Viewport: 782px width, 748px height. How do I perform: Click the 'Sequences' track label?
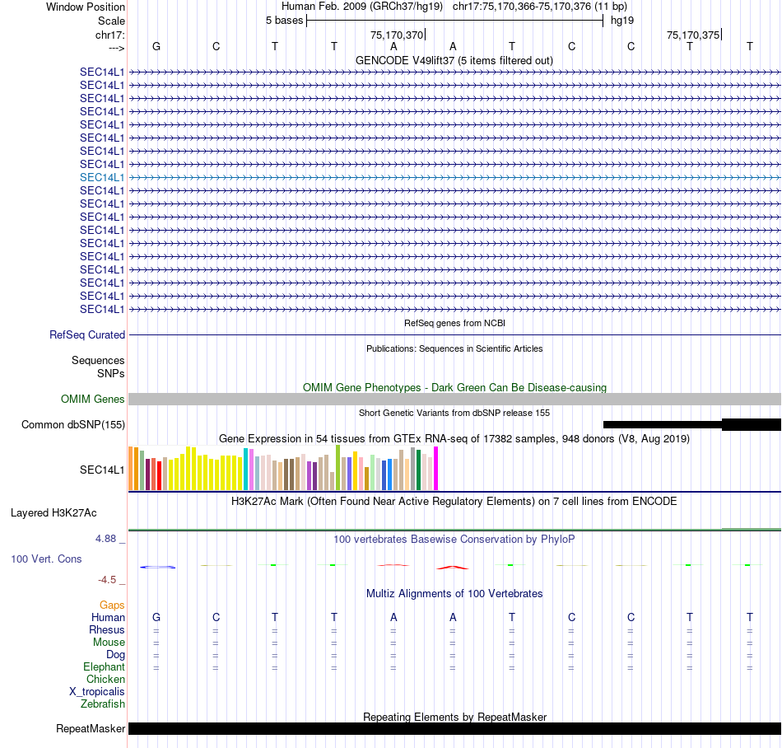[98, 360]
